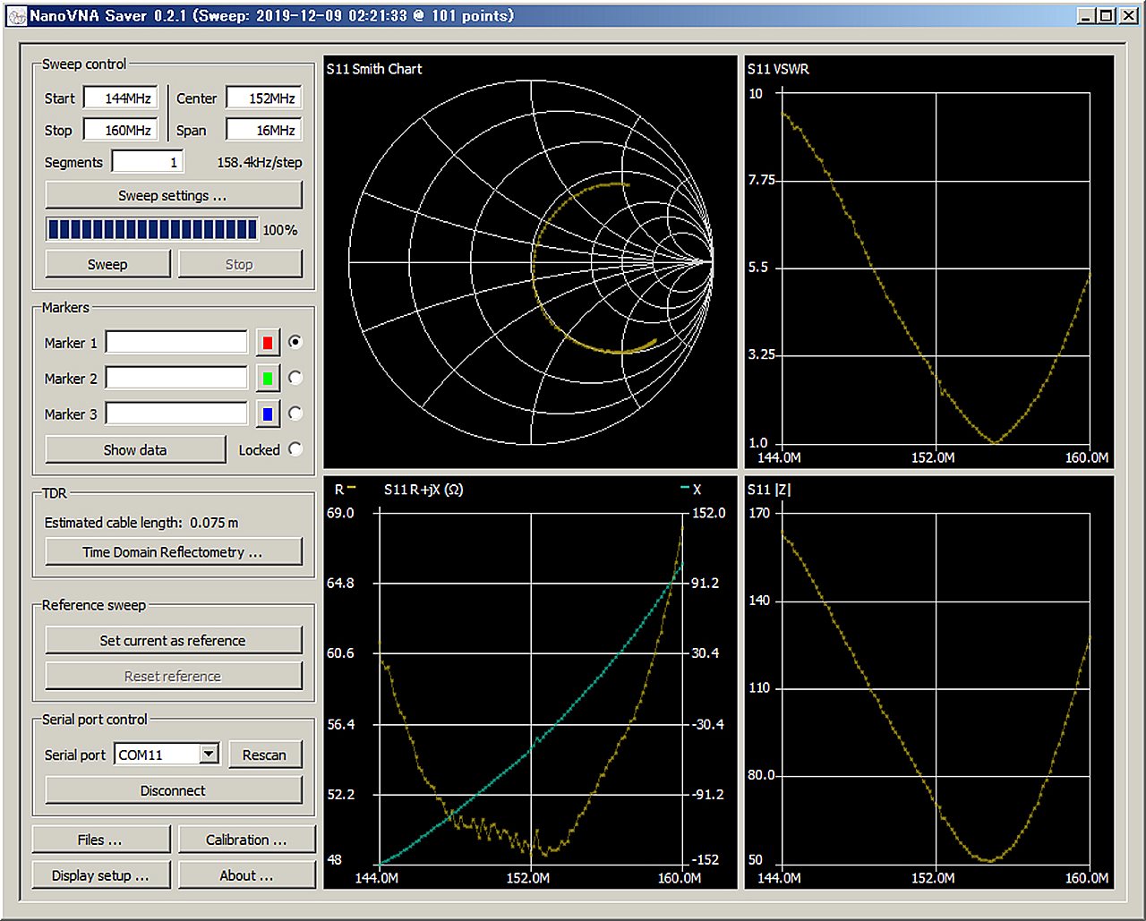Click the S11 |Z| chart
Viewport: 1146px width, 921px height.
(x=929, y=682)
